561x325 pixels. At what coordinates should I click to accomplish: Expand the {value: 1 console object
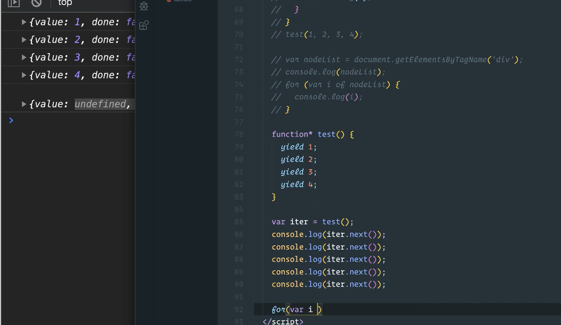coord(24,22)
